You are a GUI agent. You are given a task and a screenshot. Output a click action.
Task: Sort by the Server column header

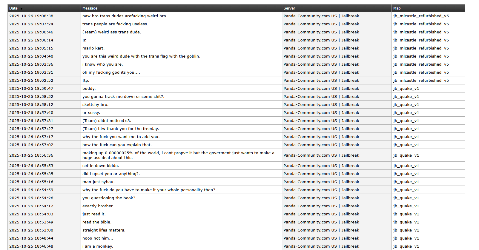[289, 8]
